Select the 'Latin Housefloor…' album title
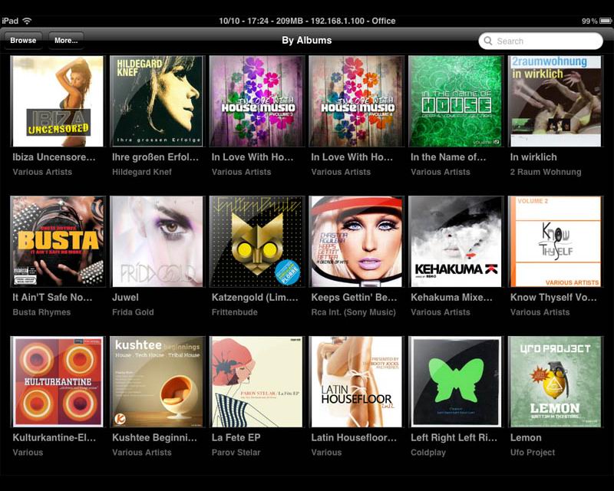614x491 pixels. click(354, 437)
